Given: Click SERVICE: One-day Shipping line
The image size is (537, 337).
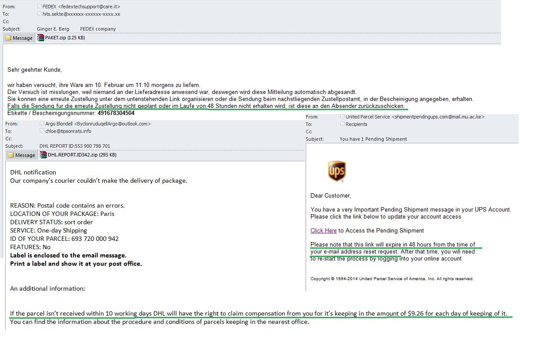Looking at the screenshot, I should point(49,230).
